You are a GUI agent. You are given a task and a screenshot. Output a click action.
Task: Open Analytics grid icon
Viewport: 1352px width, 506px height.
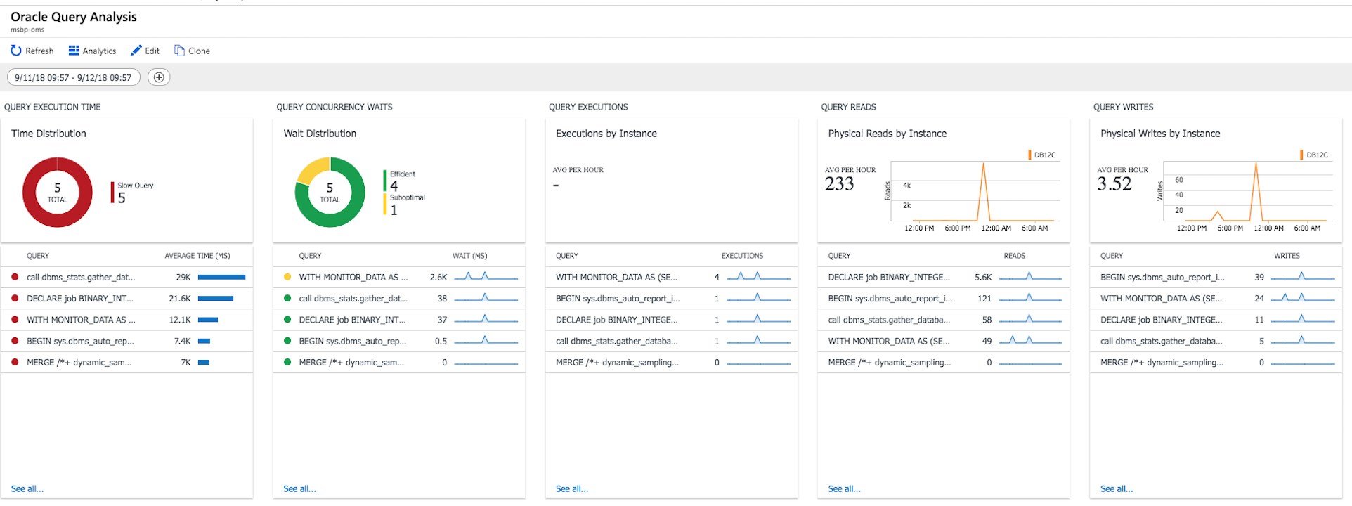click(74, 51)
